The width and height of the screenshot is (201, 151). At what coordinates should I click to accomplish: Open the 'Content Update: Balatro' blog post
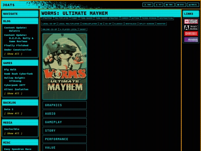(15, 29)
